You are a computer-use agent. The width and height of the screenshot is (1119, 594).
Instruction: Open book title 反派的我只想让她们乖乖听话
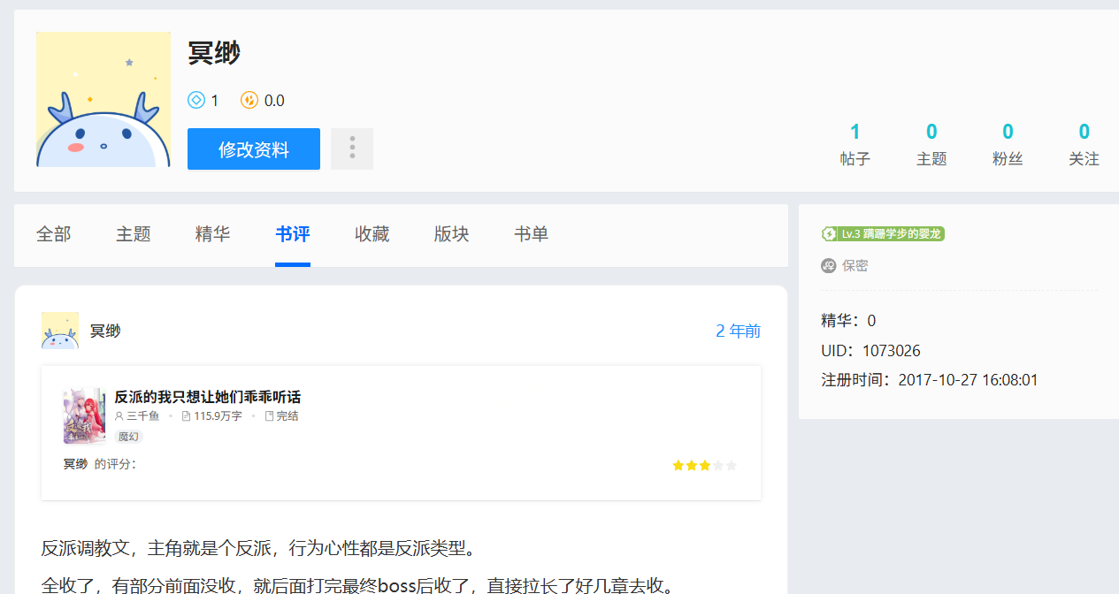208,397
